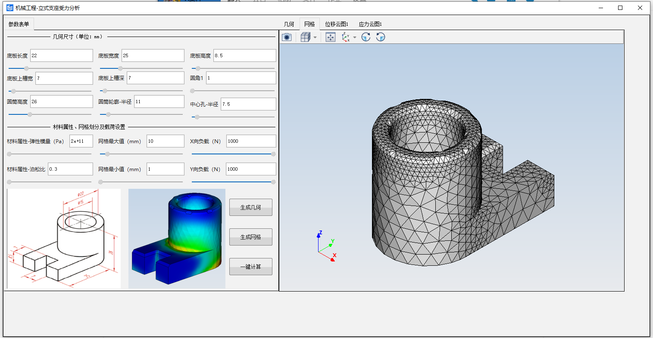Click the 泊松比 slider handle
Viewport: 653px width, 338px height.
[9, 182]
